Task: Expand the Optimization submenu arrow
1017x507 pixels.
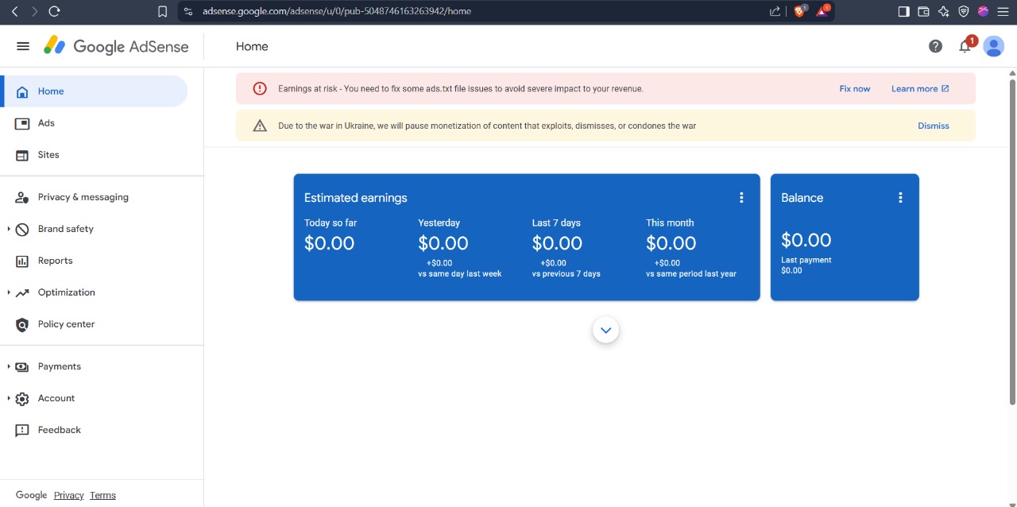Action: pos(9,292)
